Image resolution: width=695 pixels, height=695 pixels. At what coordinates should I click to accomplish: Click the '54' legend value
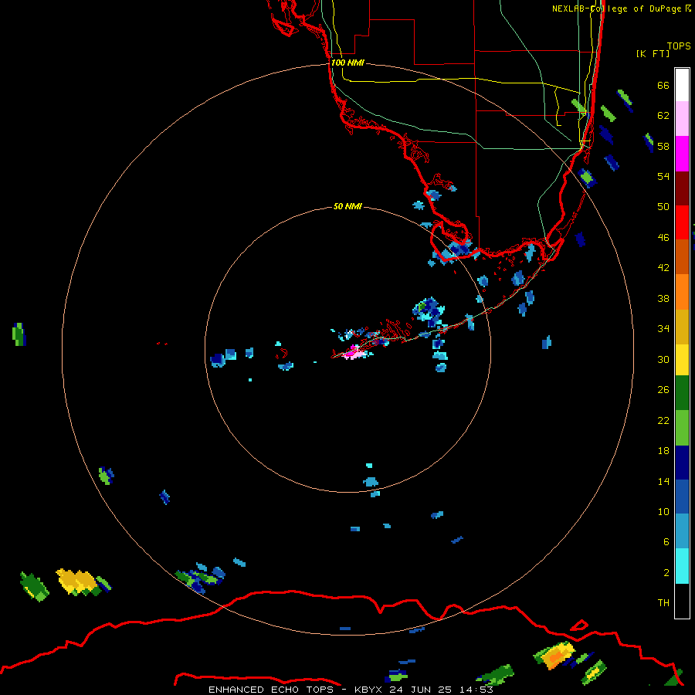coord(663,176)
